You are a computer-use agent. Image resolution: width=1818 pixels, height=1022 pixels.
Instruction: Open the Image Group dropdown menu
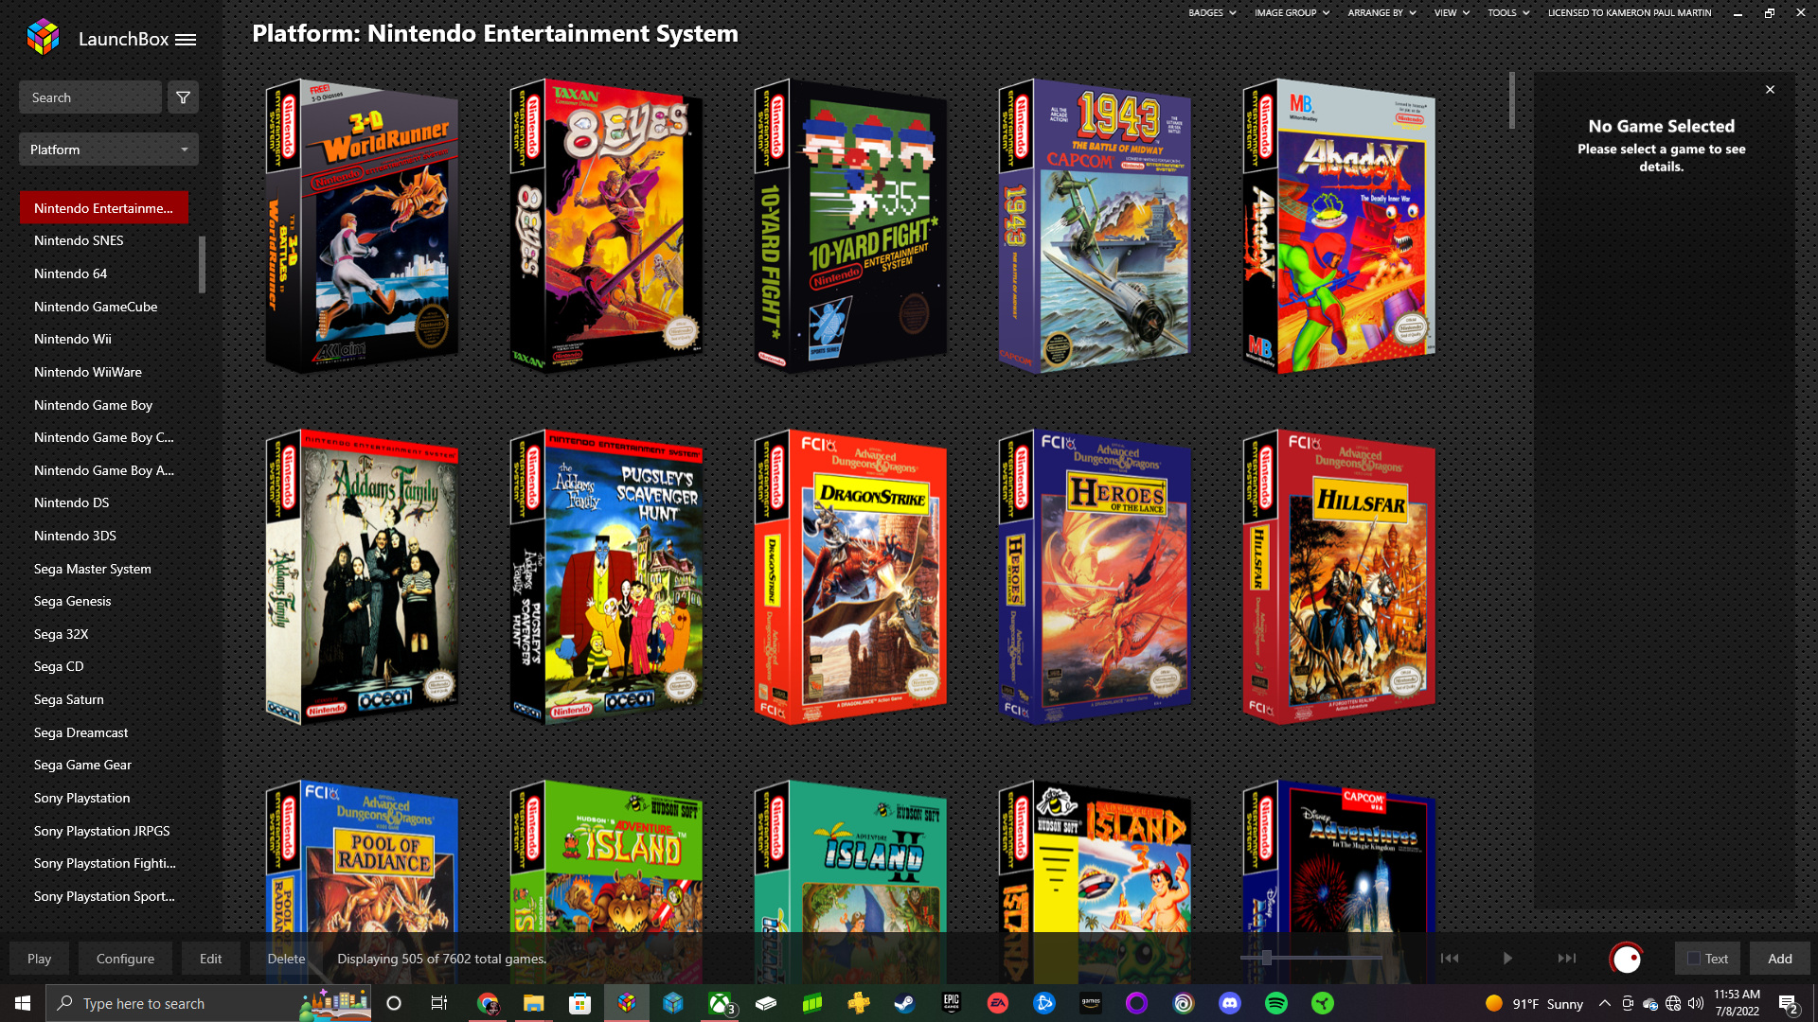tap(1292, 13)
